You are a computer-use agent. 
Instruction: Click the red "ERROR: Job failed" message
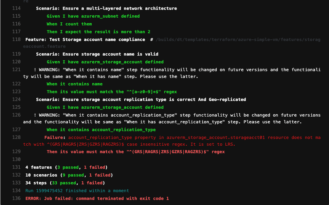pos(97,198)
